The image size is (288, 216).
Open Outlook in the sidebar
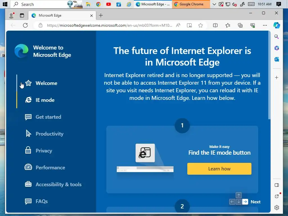click(x=277, y=59)
